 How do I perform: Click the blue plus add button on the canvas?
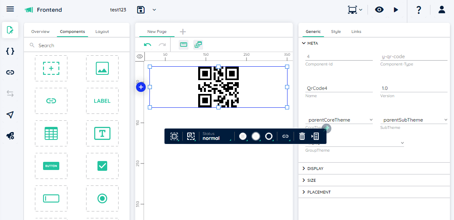click(x=141, y=87)
